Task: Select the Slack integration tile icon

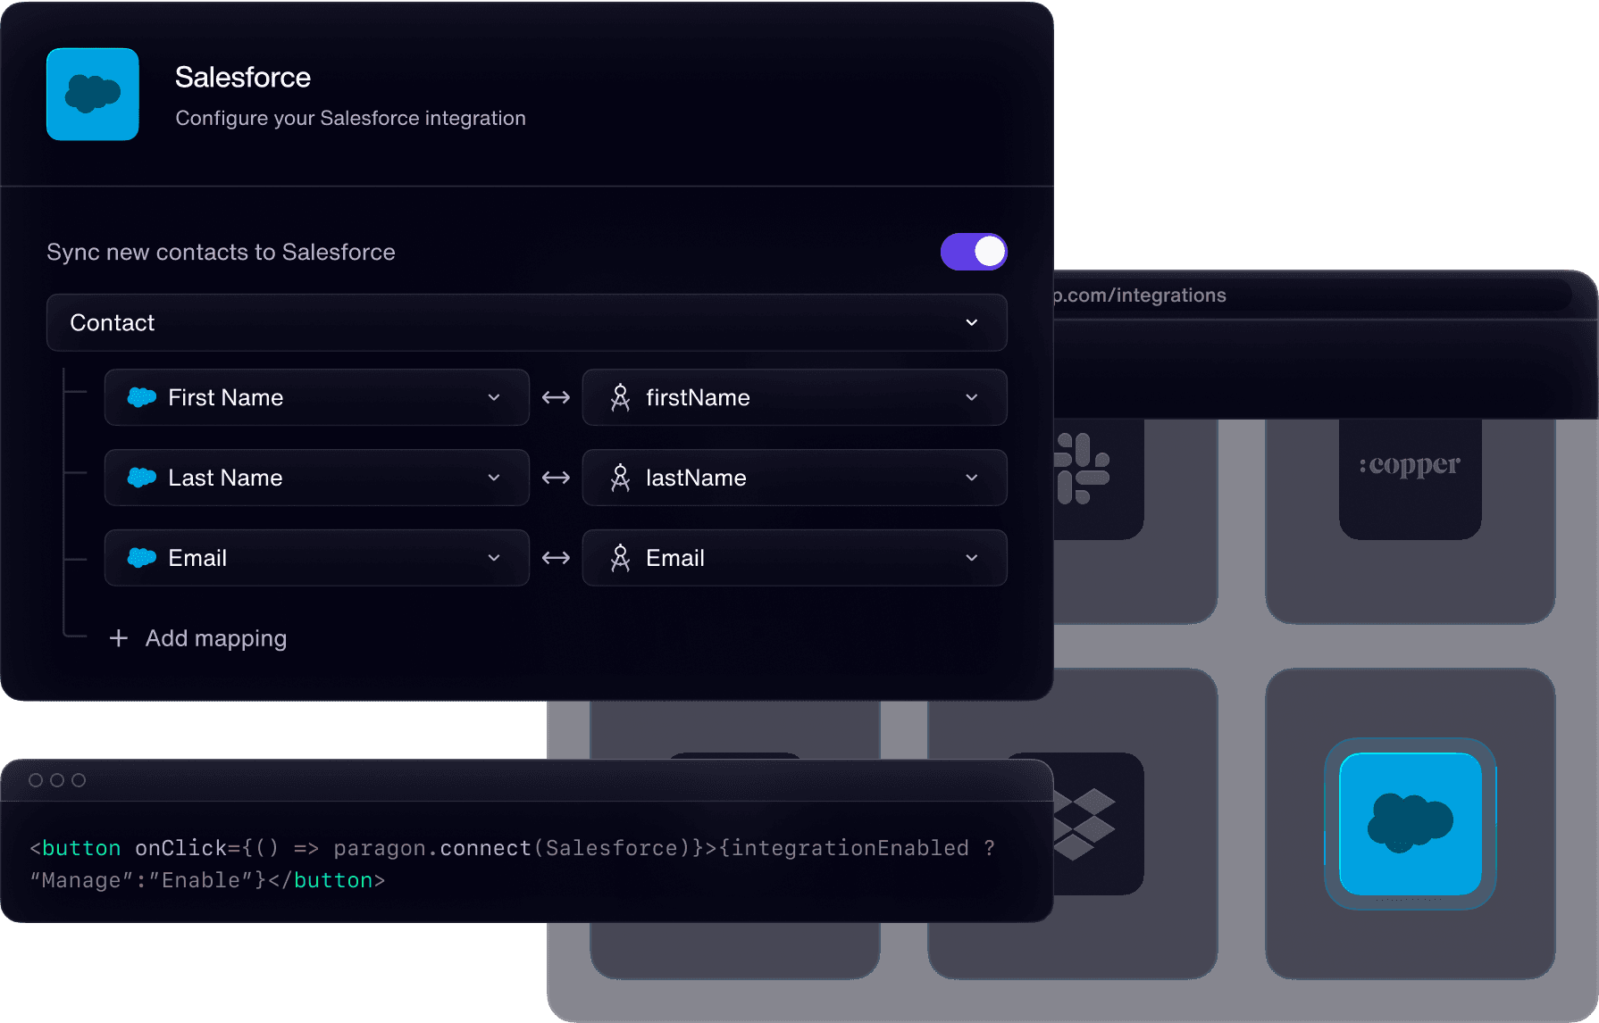Action: (x=1082, y=469)
